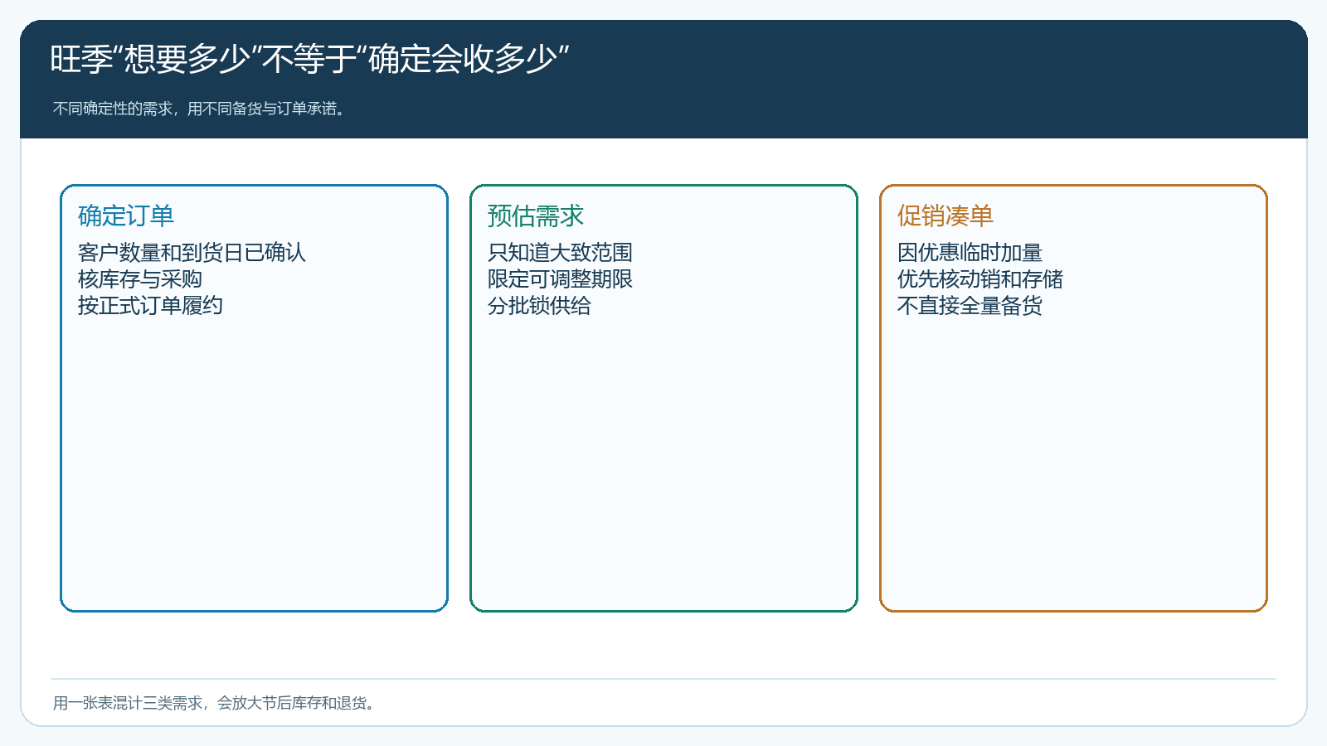Select the line 客户数量和到货日已确认
This screenshot has width=1327, height=746.
pyautogui.click(x=192, y=252)
